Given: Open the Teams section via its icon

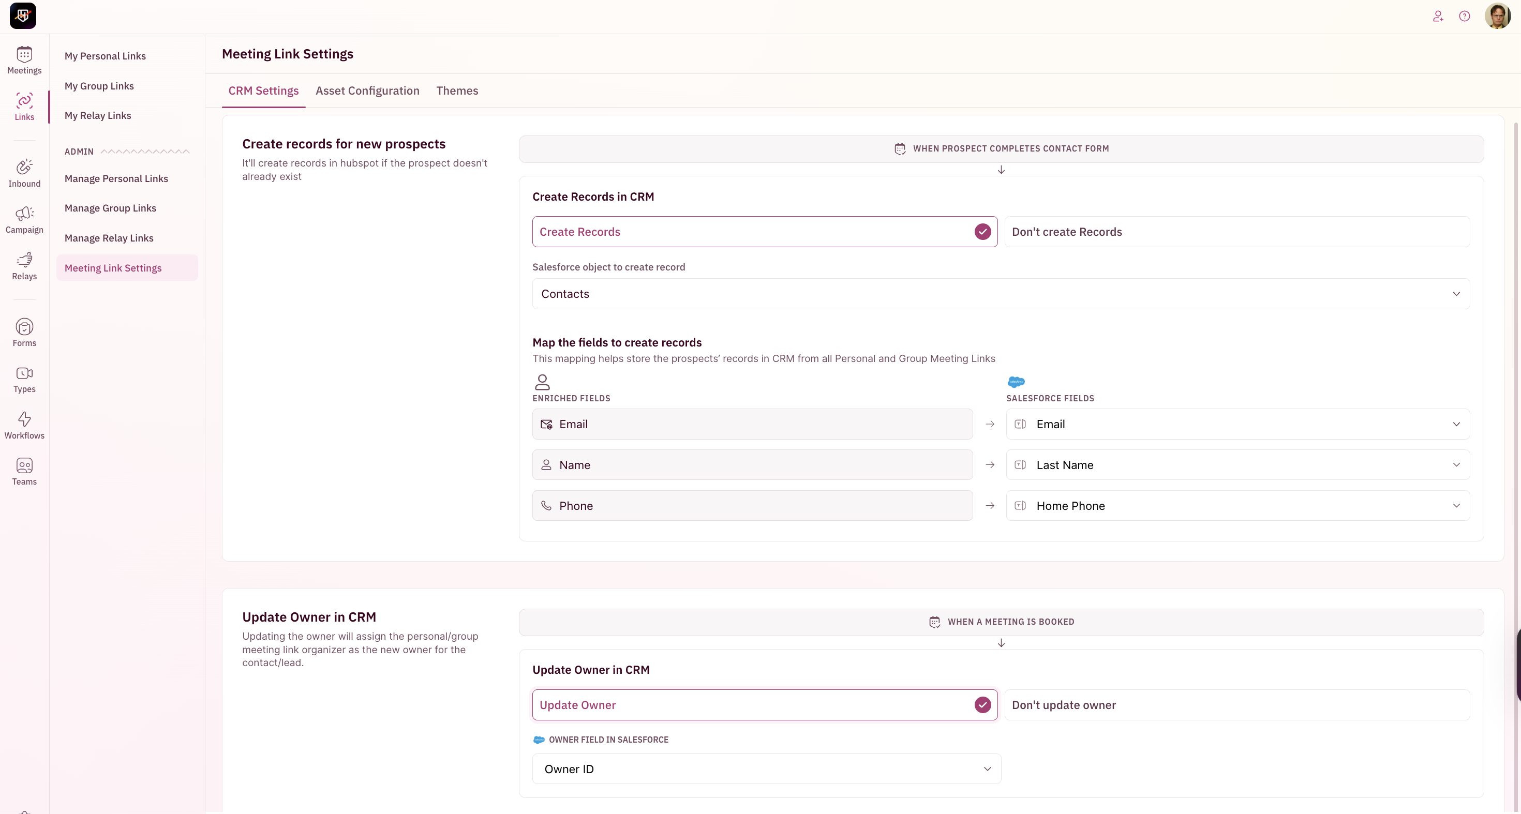Looking at the screenshot, I should click(x=24, y=471).
